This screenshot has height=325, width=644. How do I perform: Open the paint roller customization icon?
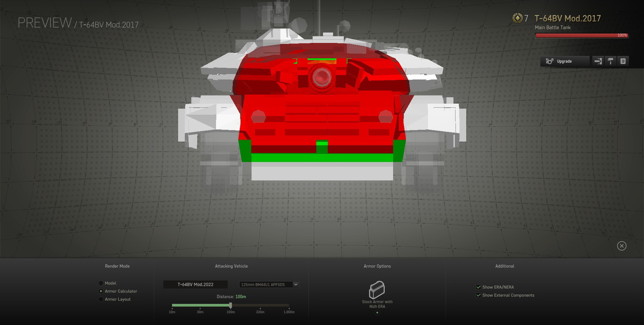(x=610, y=61)
